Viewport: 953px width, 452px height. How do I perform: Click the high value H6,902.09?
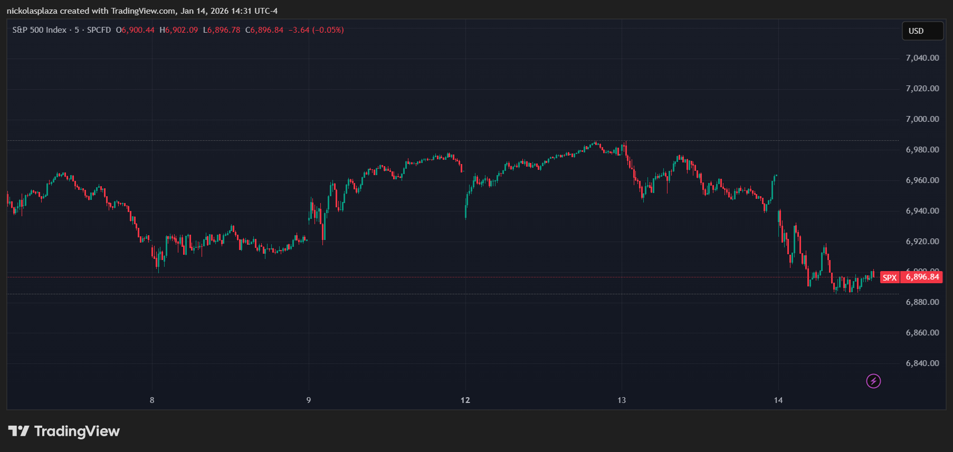[179, 30]
